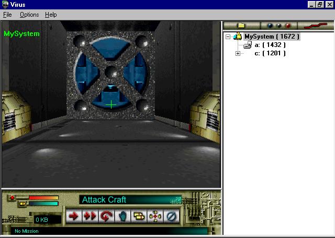Select a: ( 1432 ) drive entry
The width and height of the screenshot is (335, 238).
pyautogui.click(x=270, y=45)
